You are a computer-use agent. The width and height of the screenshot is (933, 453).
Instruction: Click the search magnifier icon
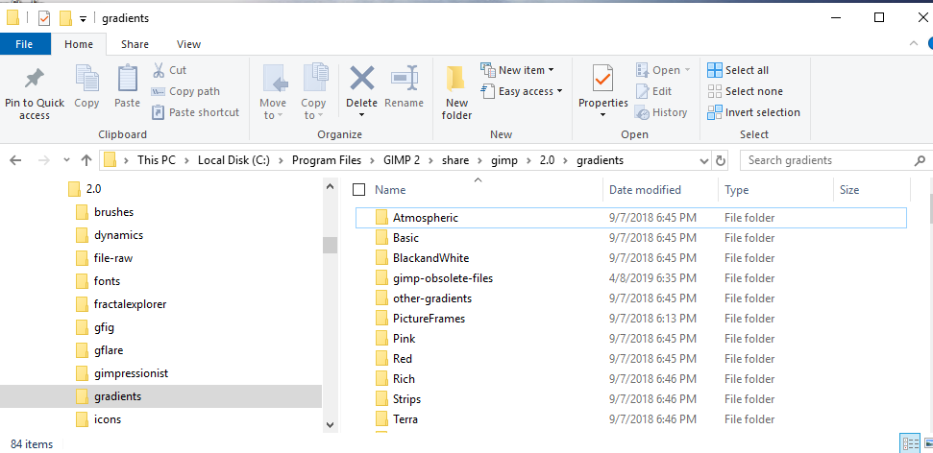(x=920, y=160)
